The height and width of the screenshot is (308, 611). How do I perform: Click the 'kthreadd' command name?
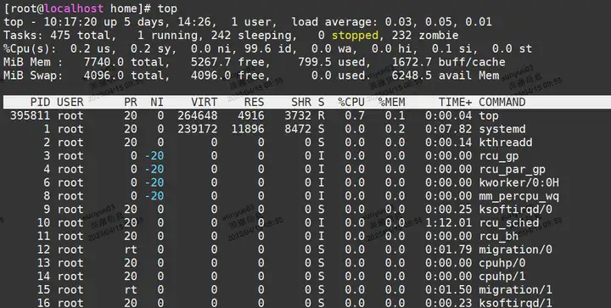(x=506, y=143)
